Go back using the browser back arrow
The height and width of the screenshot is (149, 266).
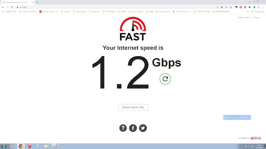tap(3, 7)
